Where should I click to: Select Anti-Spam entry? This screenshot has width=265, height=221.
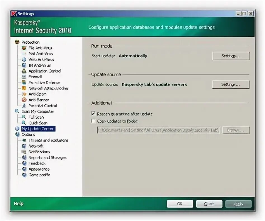pos(37,94)
